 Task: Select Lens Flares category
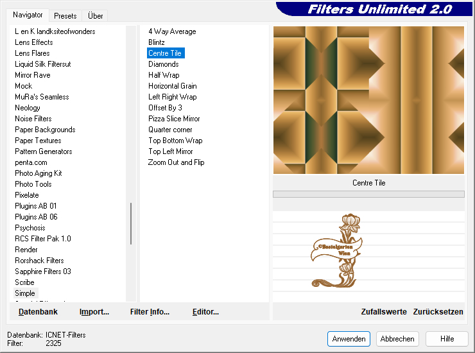click(x=32, y=53)
